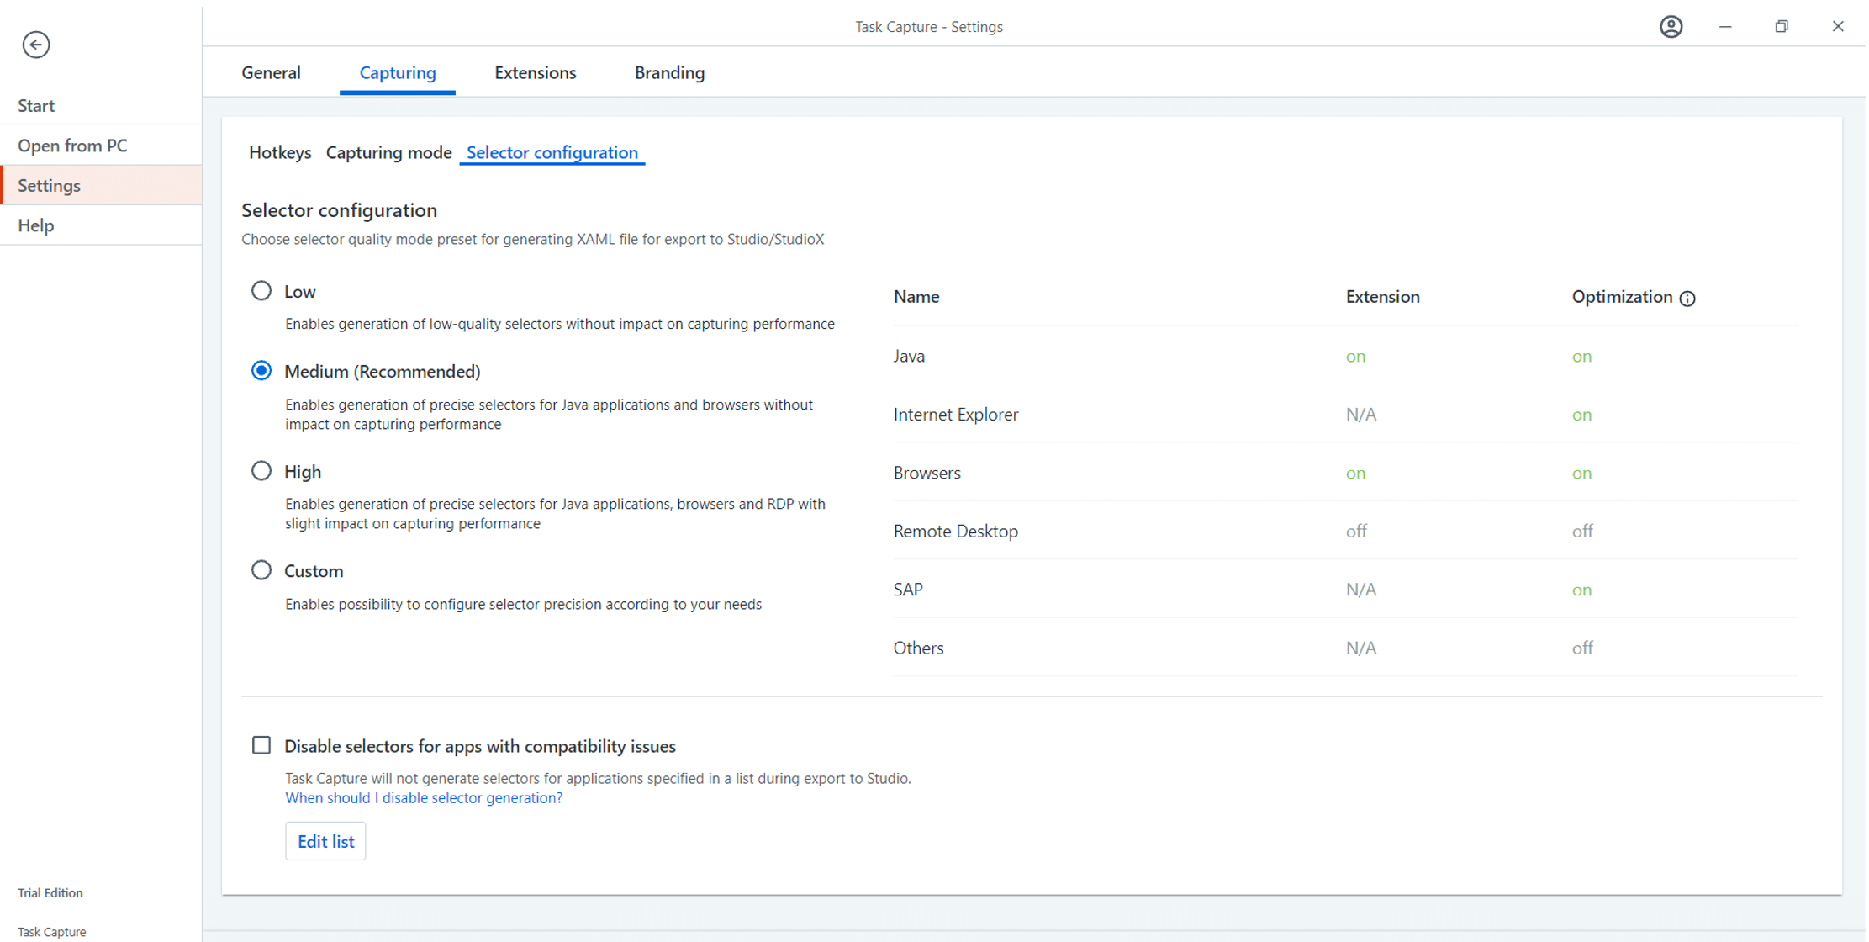The image size is (1869, 942).
Task: Select the Medium Recommended radio button
Action: point(261,371)
